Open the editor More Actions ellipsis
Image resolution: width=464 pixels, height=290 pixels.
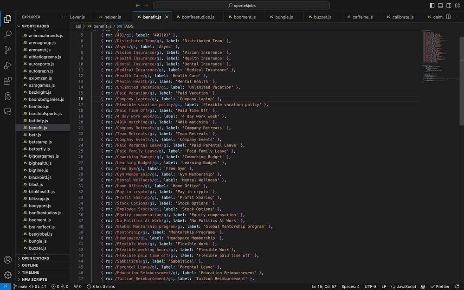pos(457,17)
